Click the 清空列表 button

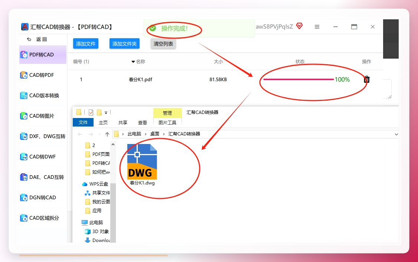point(163,44)
